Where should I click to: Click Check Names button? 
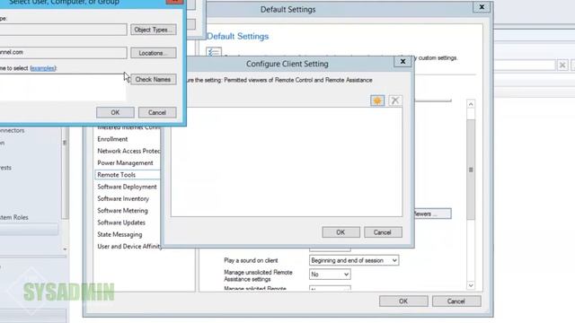click(x=154, y=80)
